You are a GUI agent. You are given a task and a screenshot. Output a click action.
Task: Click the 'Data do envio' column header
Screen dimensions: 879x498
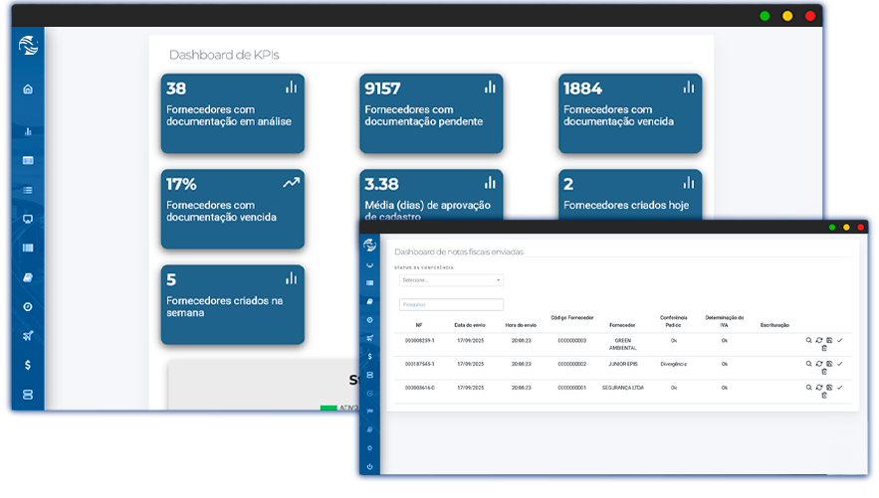(x=470, y=325)
